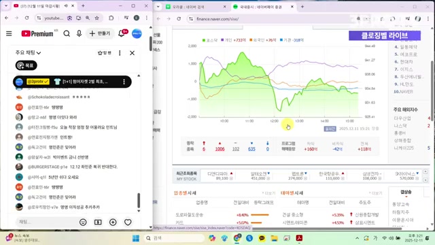The height and width of the screenshot is (245, 435).
Task: Open options on pinned @3protv message
Action: pos(124,82)
